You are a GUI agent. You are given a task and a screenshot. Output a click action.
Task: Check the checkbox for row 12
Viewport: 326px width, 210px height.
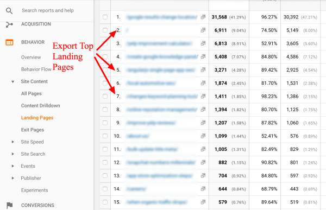(x=105, y=162)
